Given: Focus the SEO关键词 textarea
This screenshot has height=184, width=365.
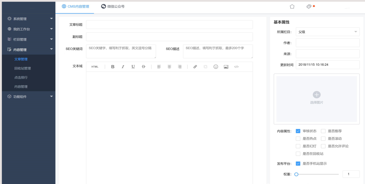Looking at the screenshot, I should [x=121, y=51].
